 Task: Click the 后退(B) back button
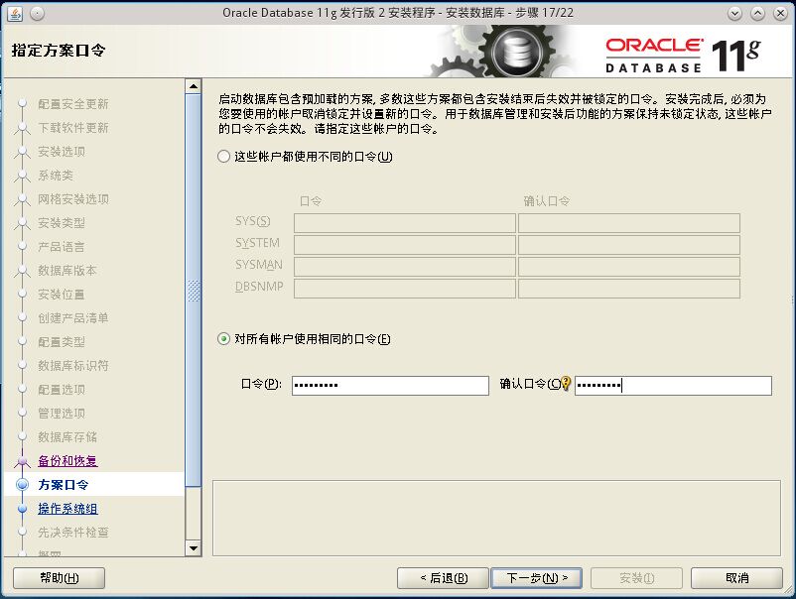[x=444, y=578]
